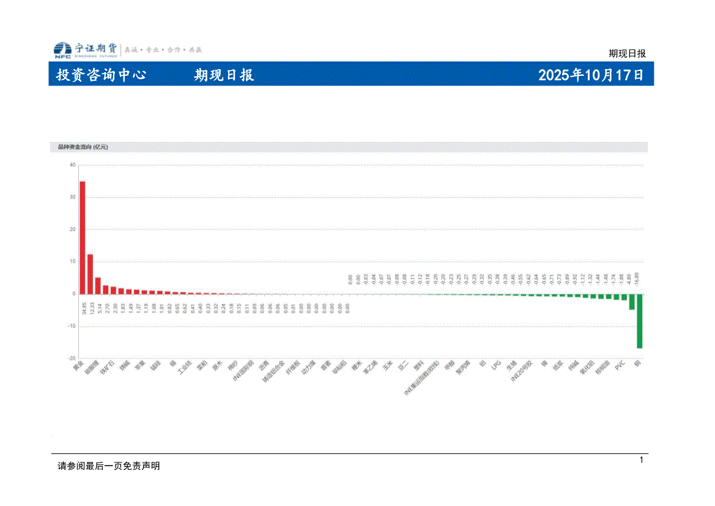Click the 40 value on y-axis
715x506 pixels.
[72, 165]
